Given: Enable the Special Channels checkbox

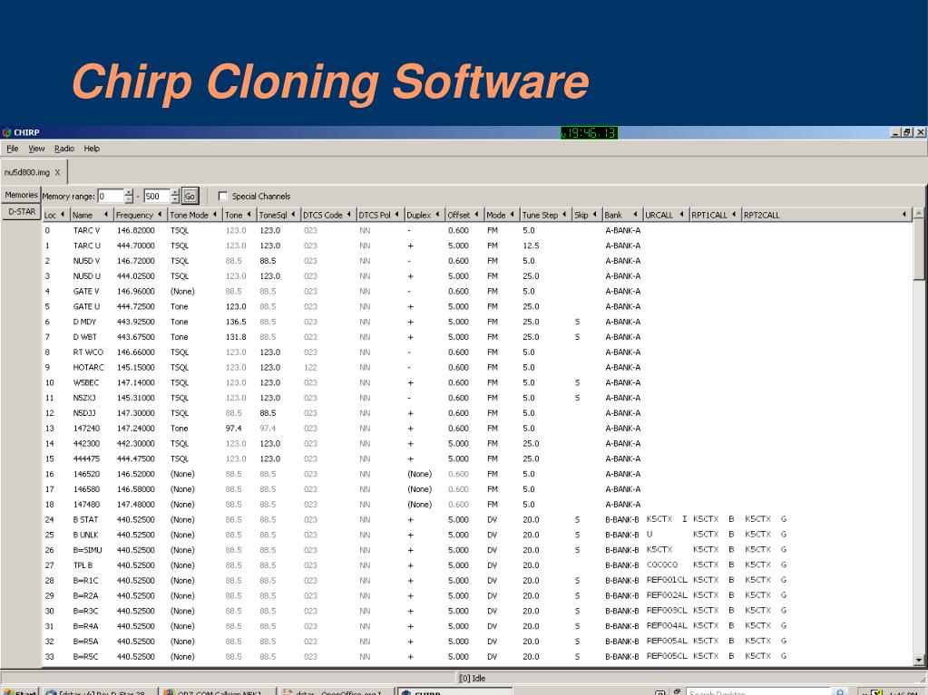Looking at the screenshot, I should pos(223,197).
